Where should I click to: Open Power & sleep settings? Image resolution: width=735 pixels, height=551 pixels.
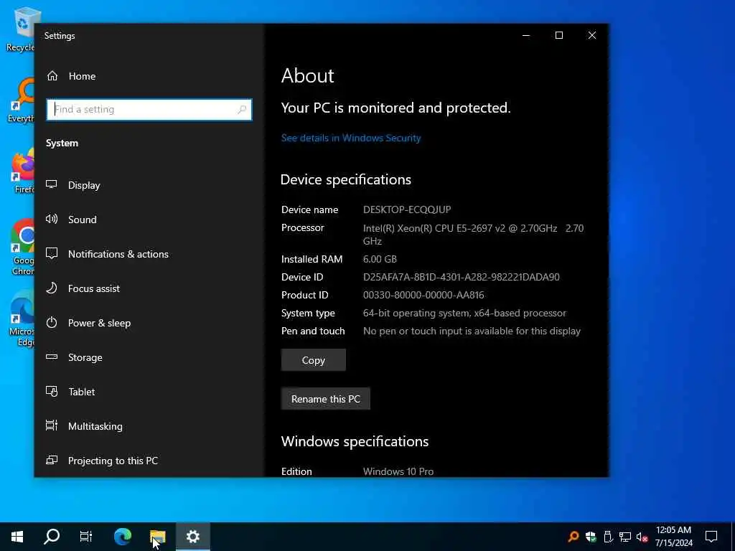pos(149,323)
